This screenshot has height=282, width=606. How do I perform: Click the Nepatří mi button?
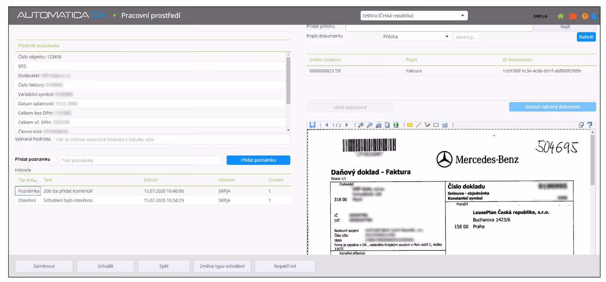(x=285, y=266)
